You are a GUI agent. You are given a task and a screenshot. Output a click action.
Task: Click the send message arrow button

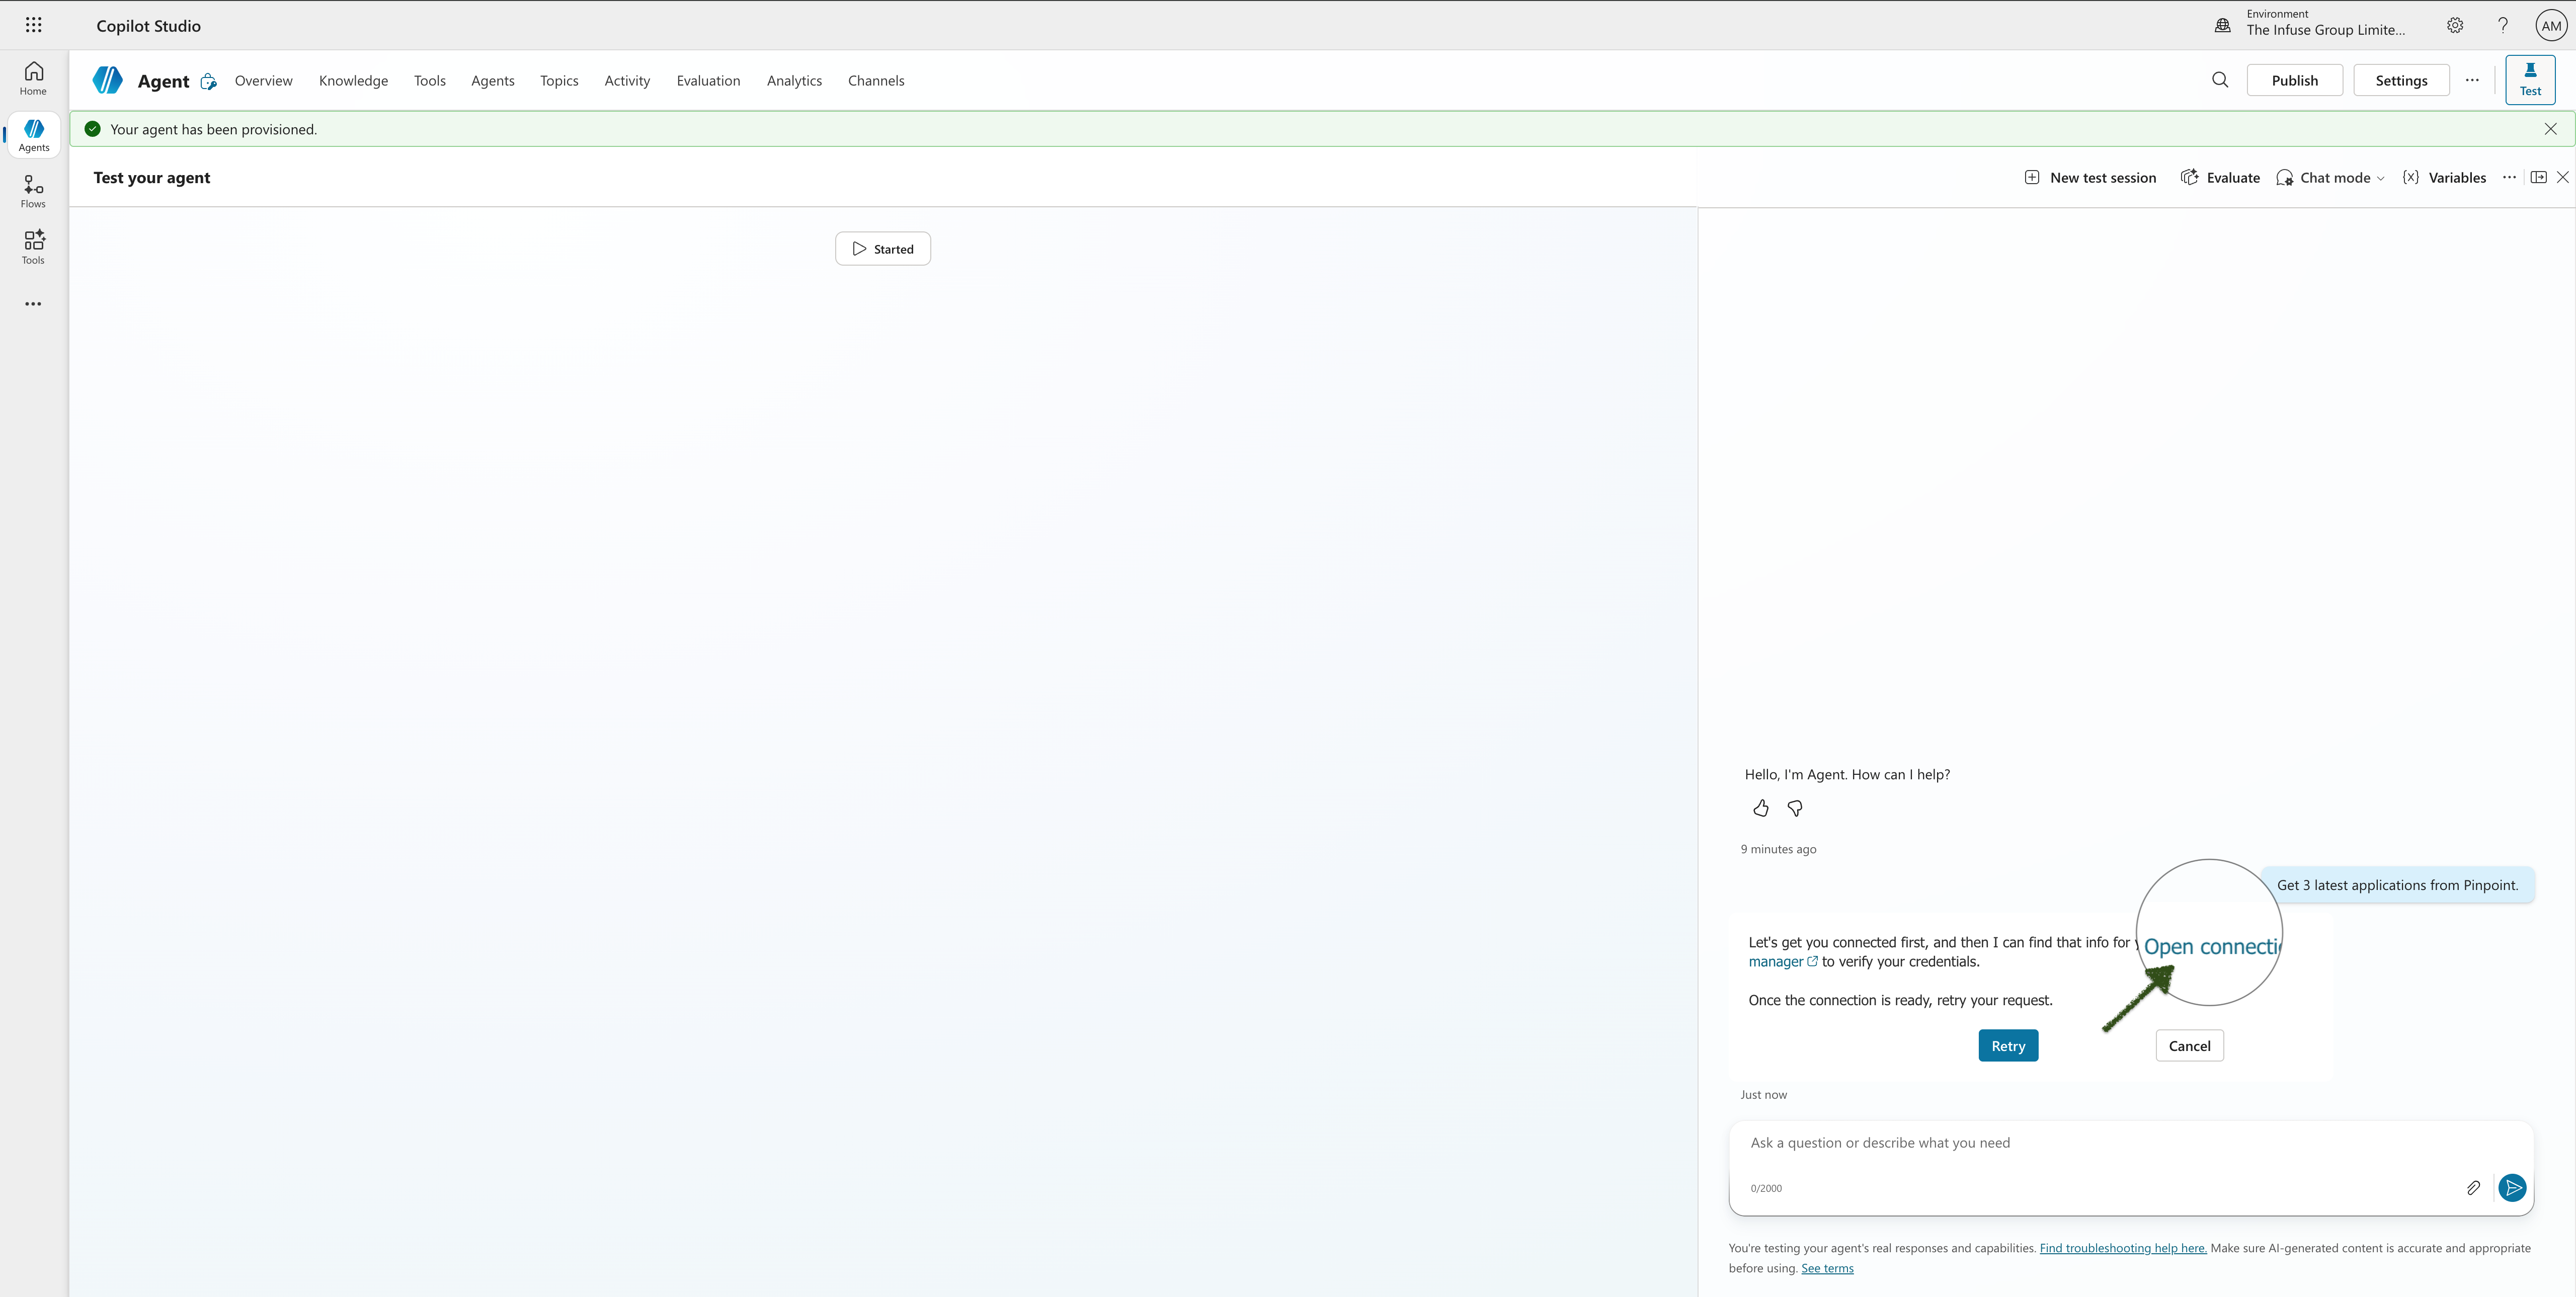click(x=2512, y=1188)
